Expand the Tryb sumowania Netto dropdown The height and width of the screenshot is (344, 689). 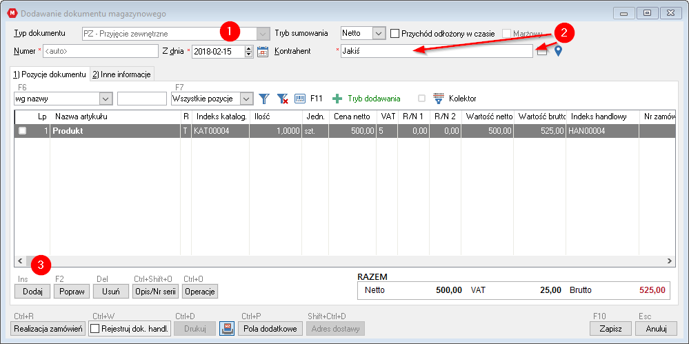(379, 33)
